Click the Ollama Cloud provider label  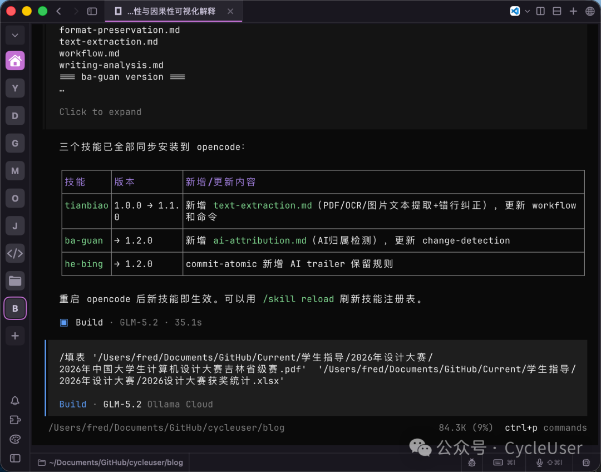[x=180, y=404]
